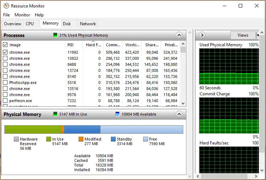
Task: Sort by the Commit column header
Action: pos(113,45)
